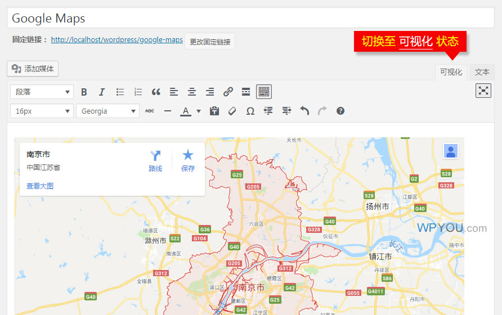Toggle the toolbar kitchen sink button

264,92
